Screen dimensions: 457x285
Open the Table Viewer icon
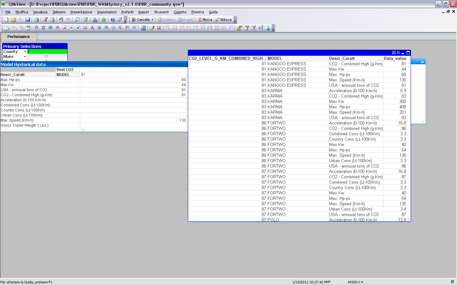coord(261,28)
